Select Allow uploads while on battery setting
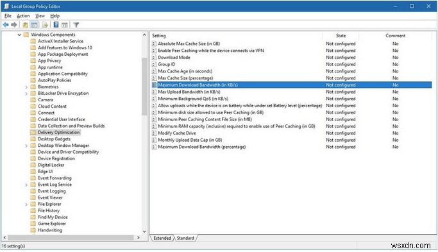The image size is (438, 252). coord(240,106)
